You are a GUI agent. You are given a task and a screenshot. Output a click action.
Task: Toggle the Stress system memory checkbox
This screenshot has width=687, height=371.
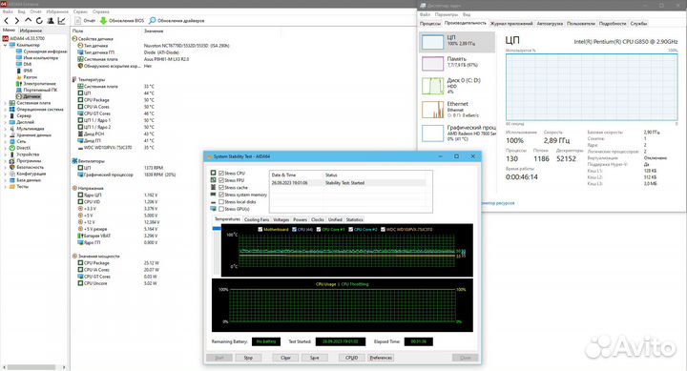(x=221, y=195)
